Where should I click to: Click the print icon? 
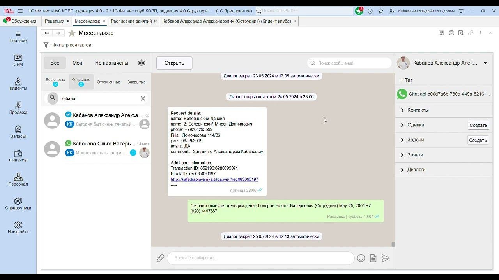451,33
